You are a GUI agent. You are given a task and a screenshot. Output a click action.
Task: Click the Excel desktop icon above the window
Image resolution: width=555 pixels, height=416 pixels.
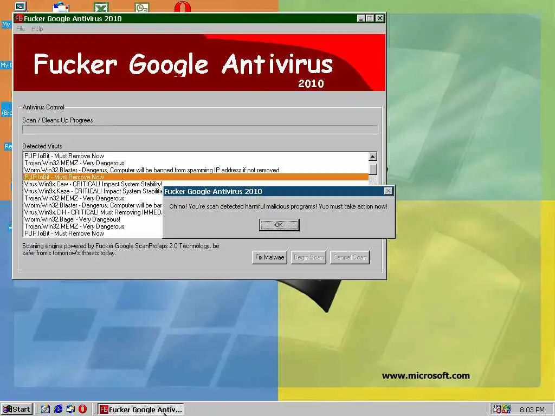[101, 7]
